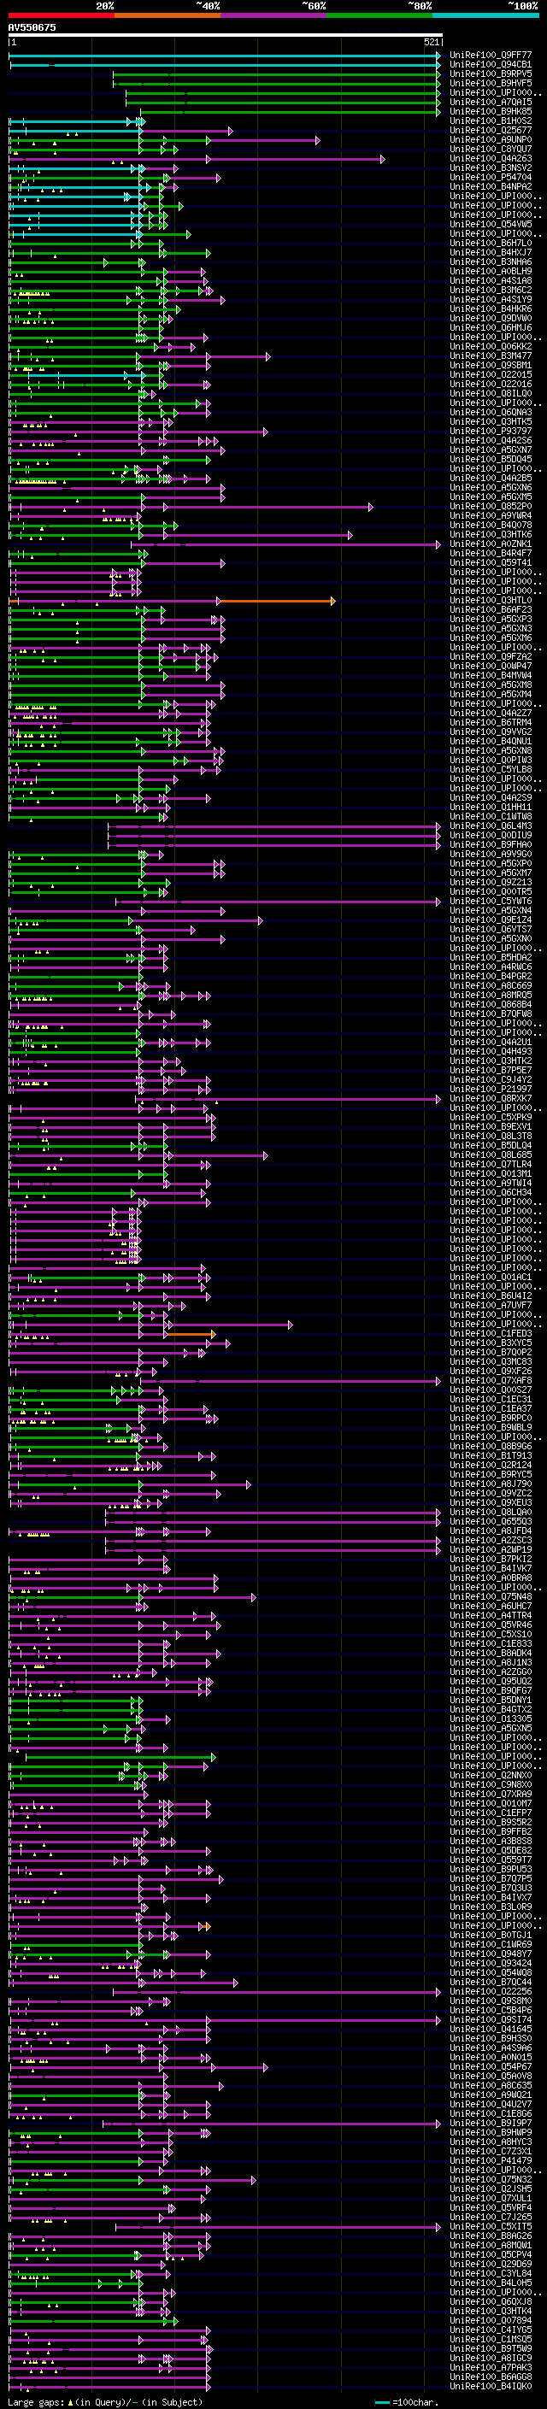Image resolution: width=547 pixels, height=2409 pixels.
Task: Open hit UniRef100_B9HK85
Action: (x=491, y=111)
